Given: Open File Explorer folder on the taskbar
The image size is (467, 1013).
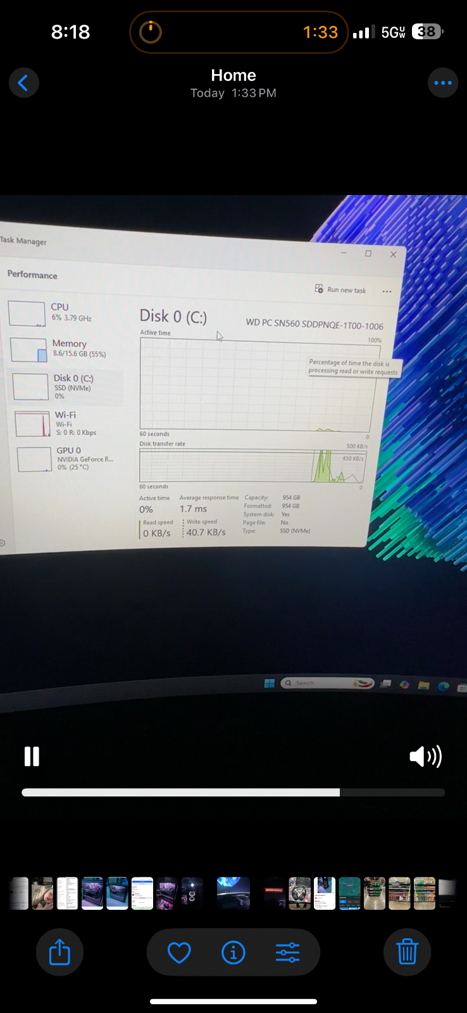Looking at the screenshot, I should click(424, 686).
